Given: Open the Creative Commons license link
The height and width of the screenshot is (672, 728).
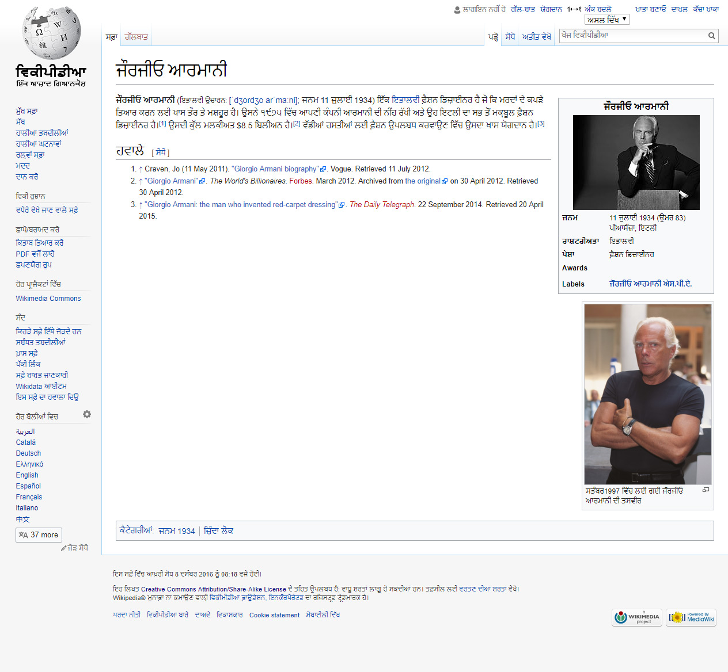Looking at the screenshot, I should (x=213, y=590).
